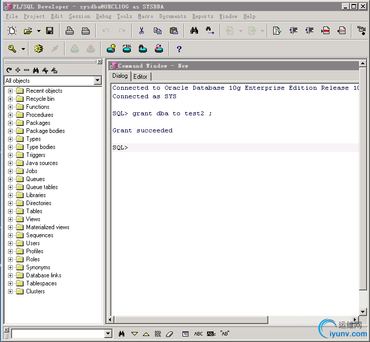Open the Tools menu
The width and height of the screenshot is (370, 342).
click(125, 16)
